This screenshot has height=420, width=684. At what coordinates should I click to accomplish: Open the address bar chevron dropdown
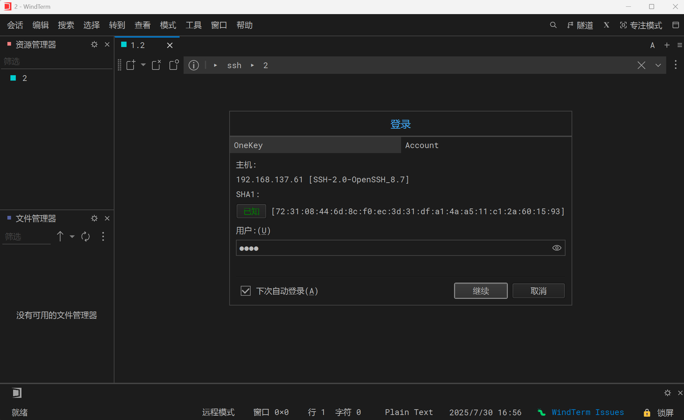point(658,65)
